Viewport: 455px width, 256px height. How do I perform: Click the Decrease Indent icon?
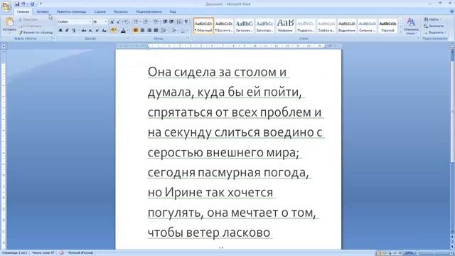pos(165,22)
